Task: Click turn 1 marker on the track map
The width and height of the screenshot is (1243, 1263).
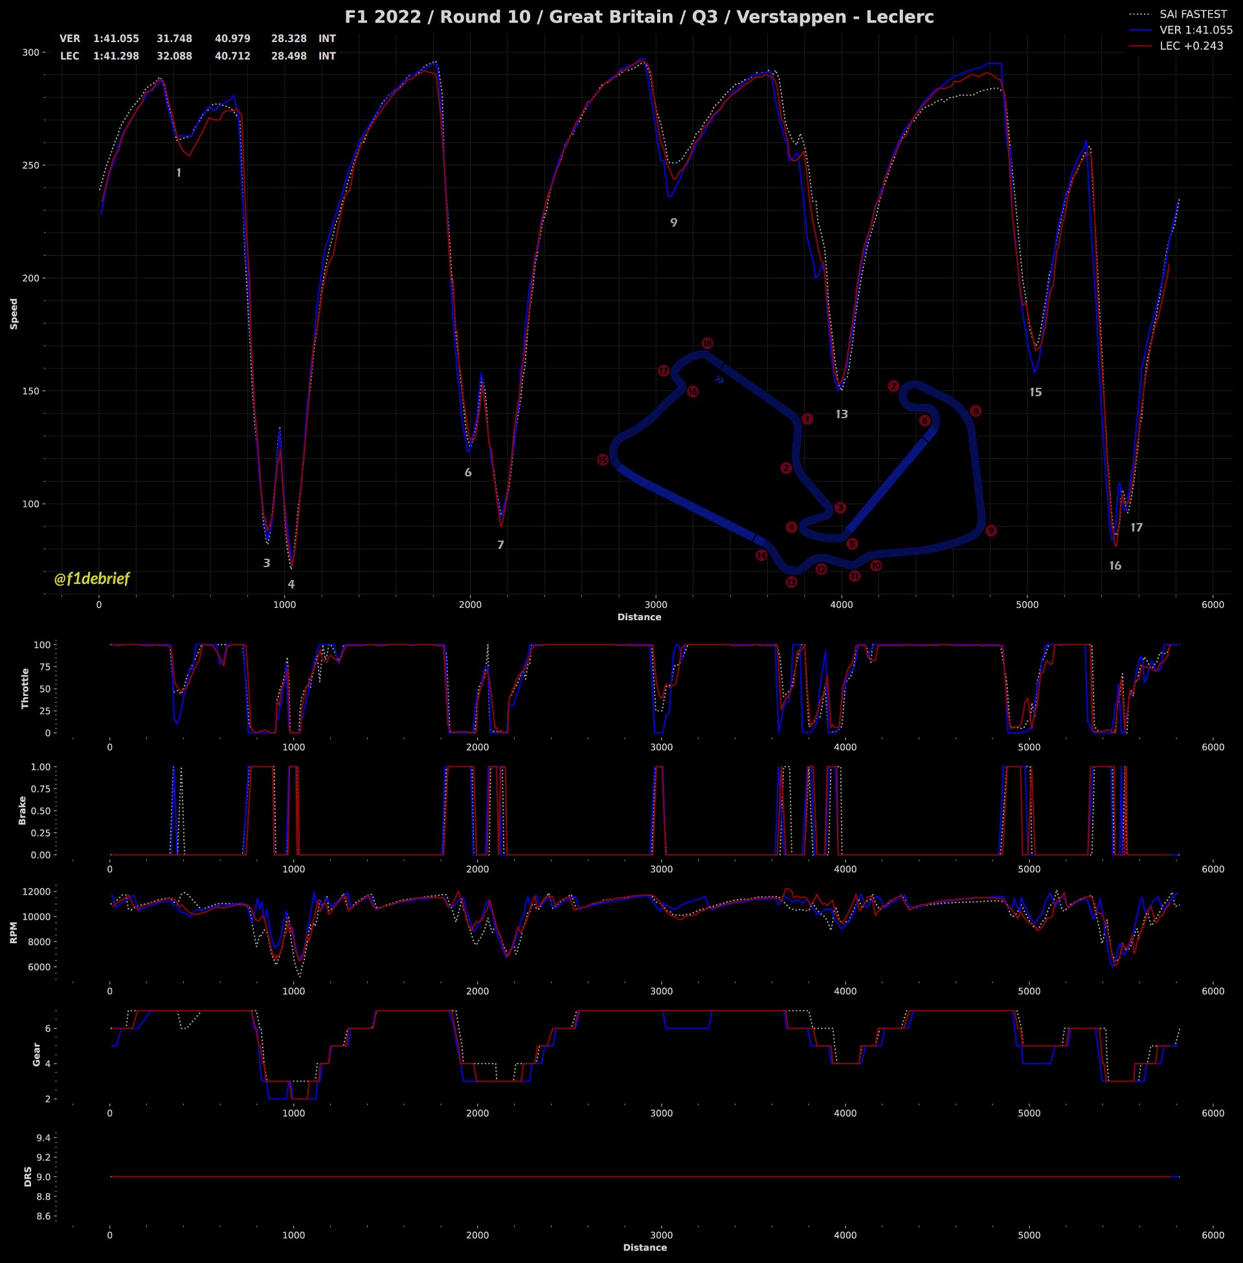Action: tap(807, 418)
